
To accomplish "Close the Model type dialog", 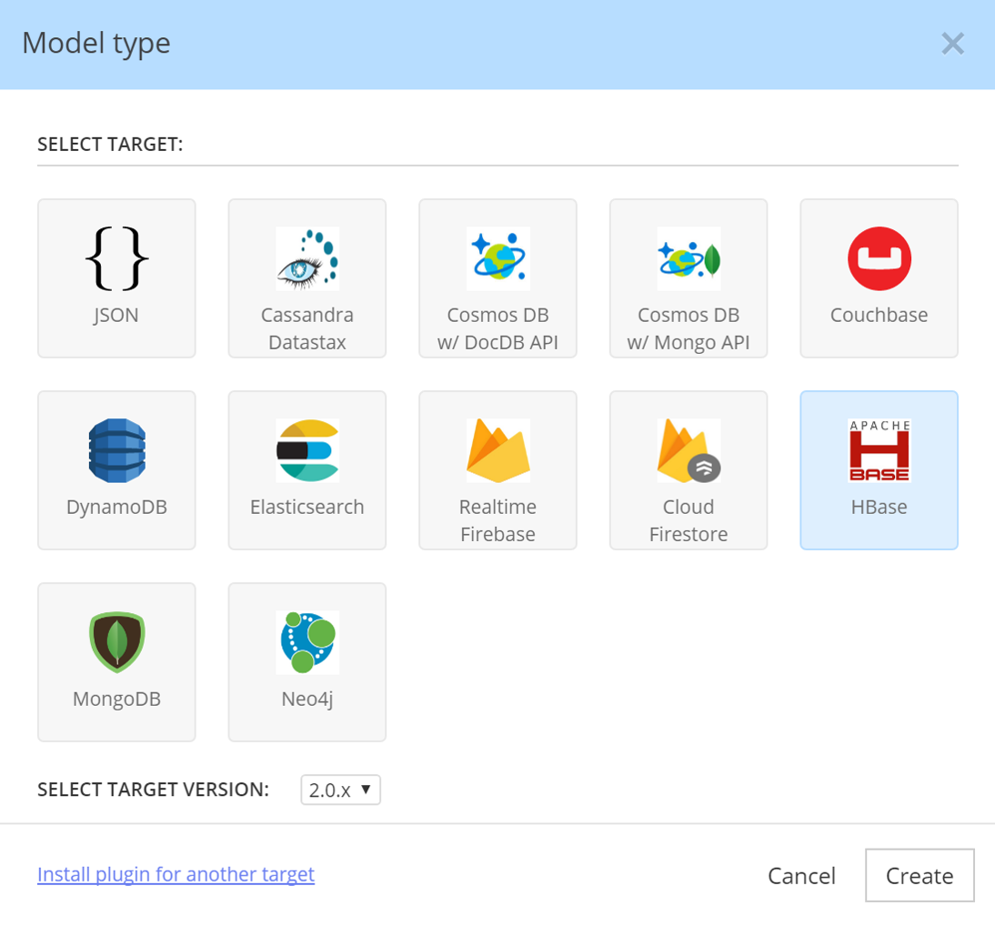I will coord(952,44).
